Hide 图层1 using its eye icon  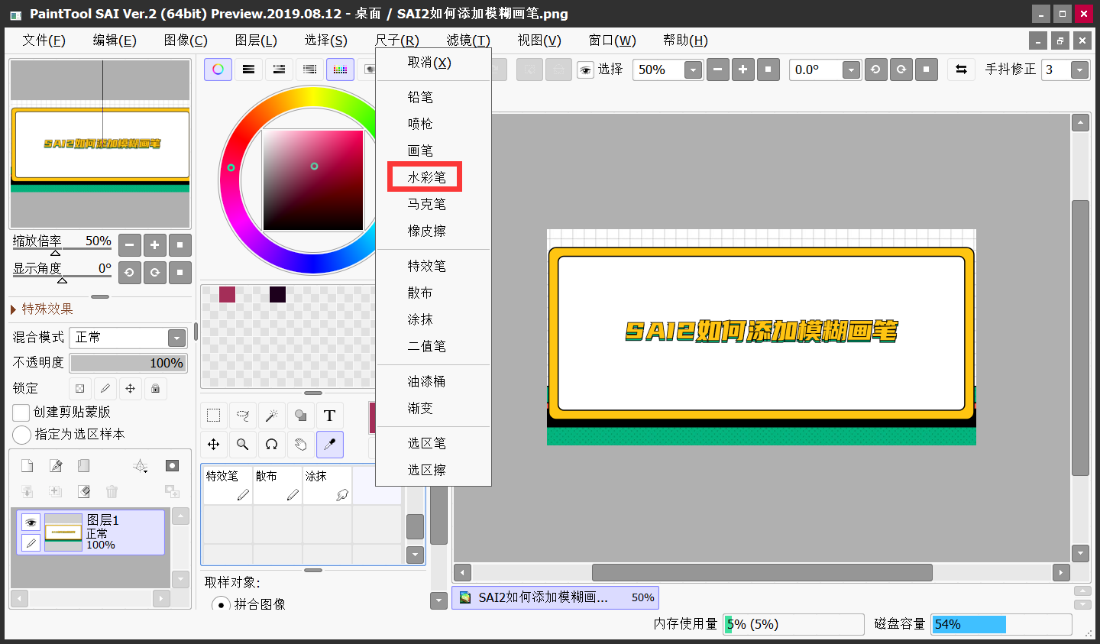[x=31, y=523]
